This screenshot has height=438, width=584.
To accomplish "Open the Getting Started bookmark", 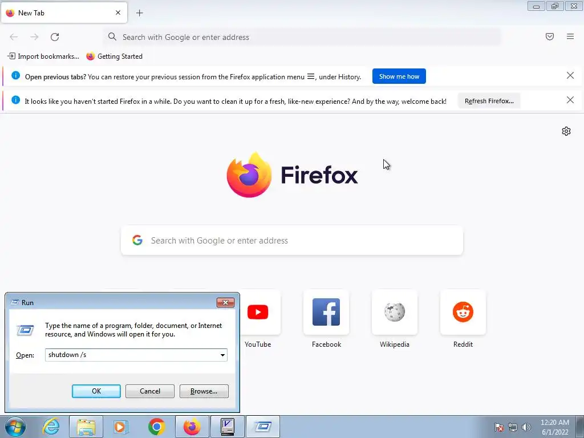I will [114, 56].
